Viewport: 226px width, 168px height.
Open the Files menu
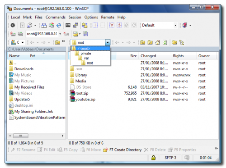[x=38, y=17]
